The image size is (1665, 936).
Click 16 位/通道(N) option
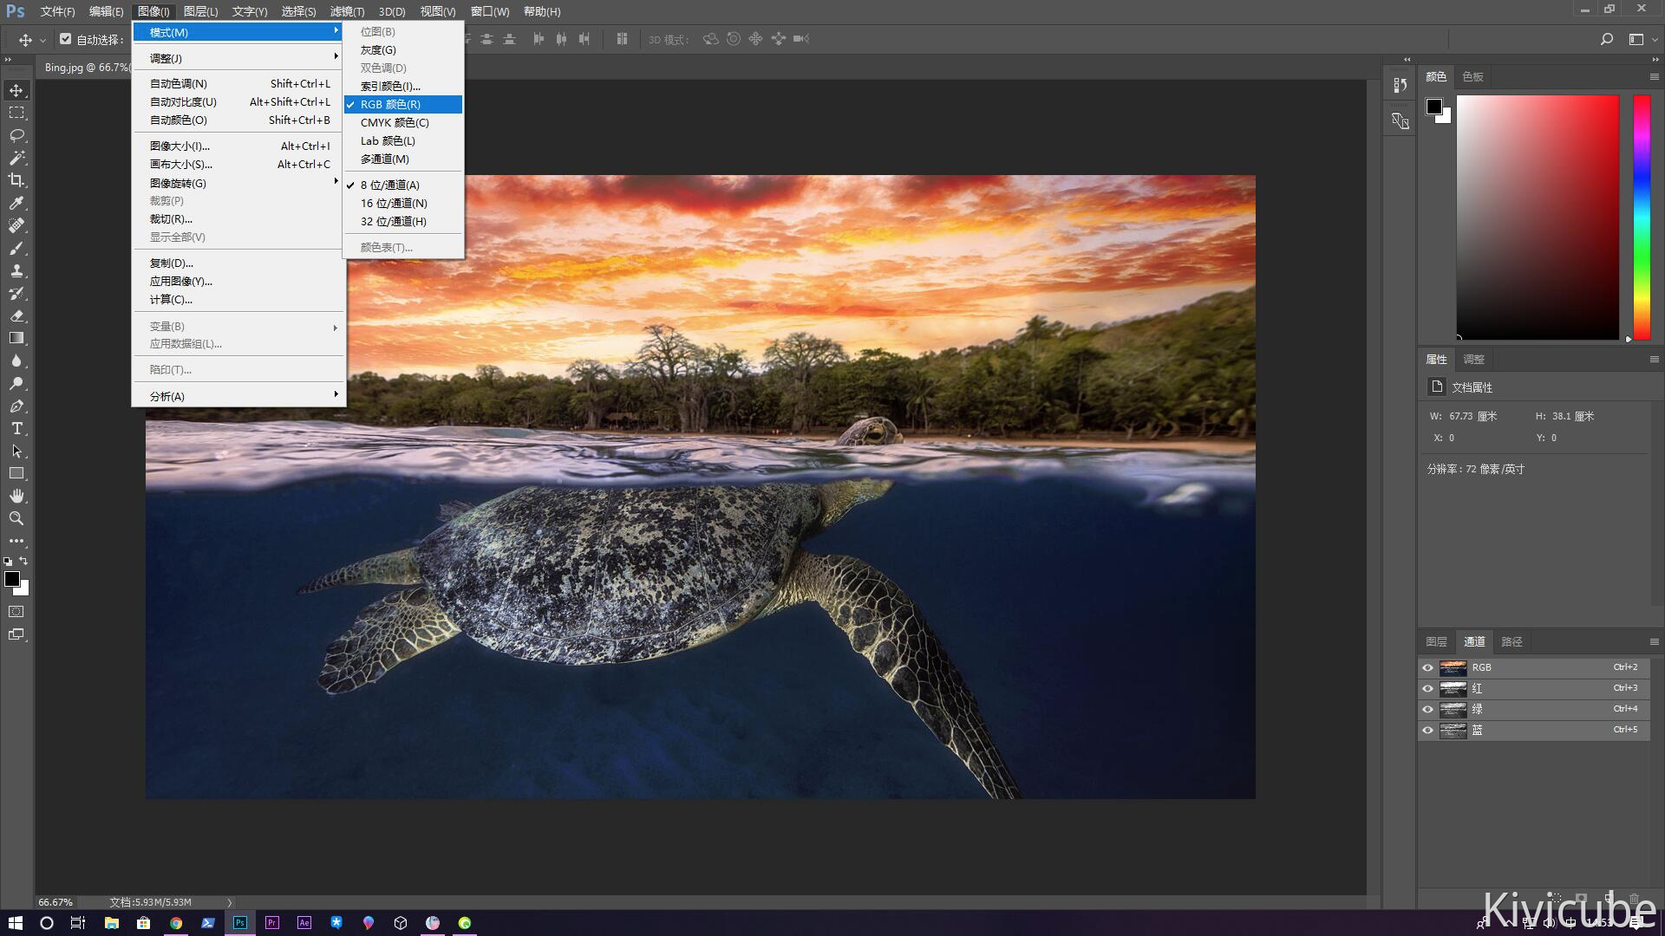tap(394, 203)
